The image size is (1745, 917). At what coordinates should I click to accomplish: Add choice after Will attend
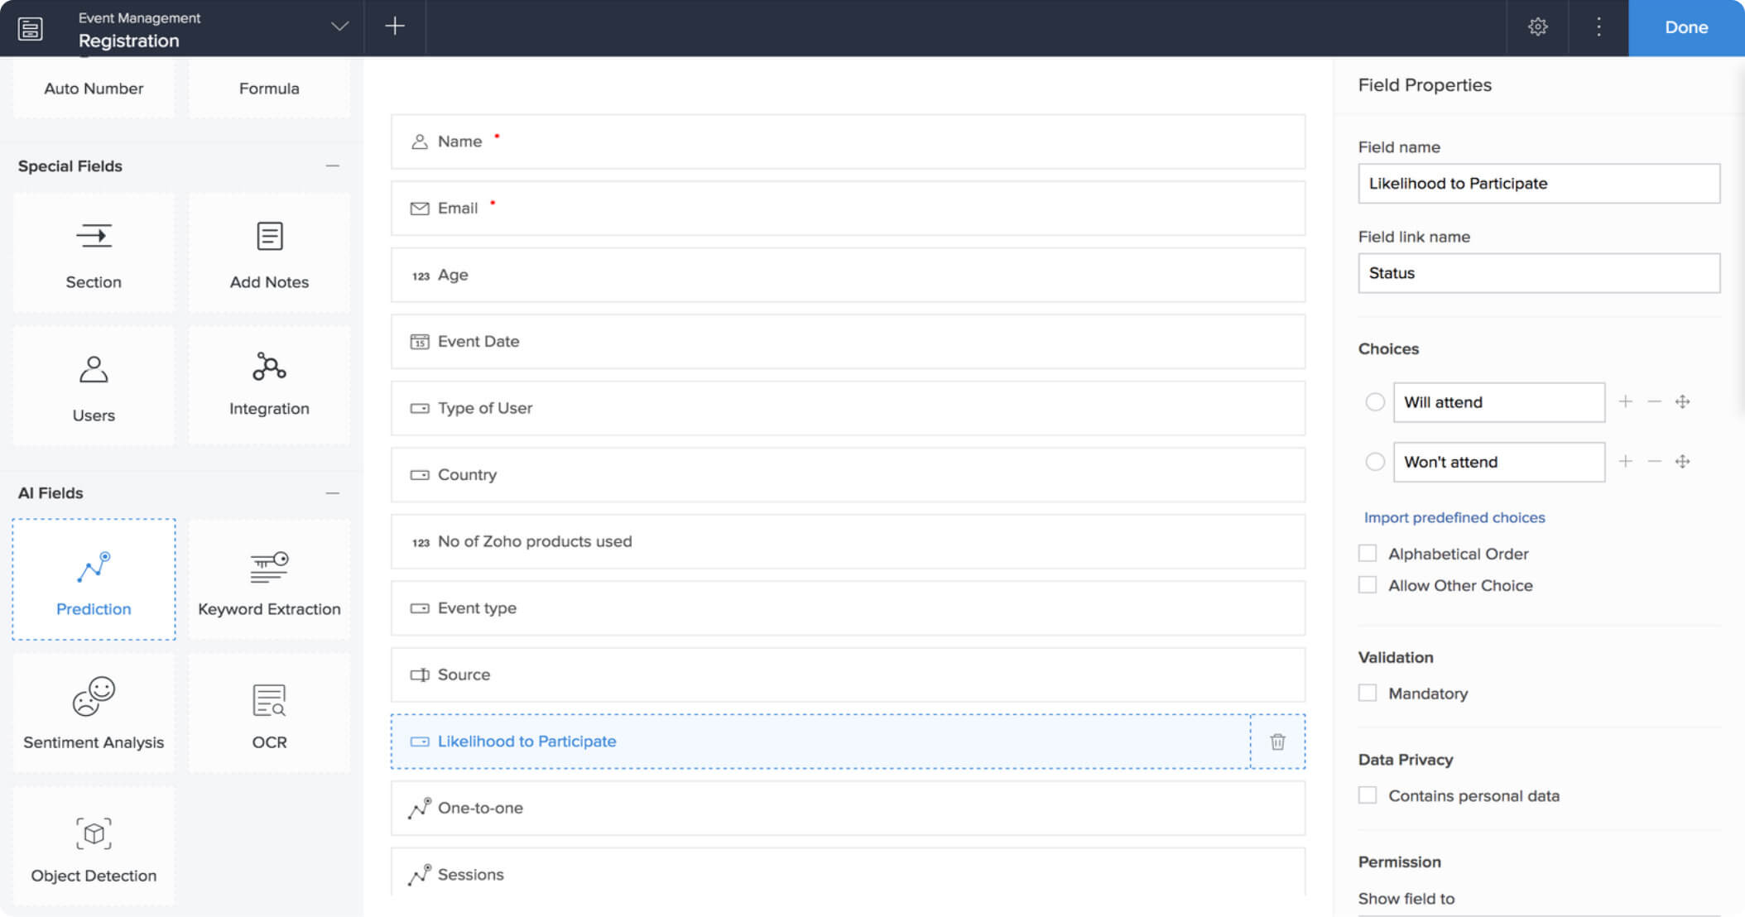coord(1626,402)
